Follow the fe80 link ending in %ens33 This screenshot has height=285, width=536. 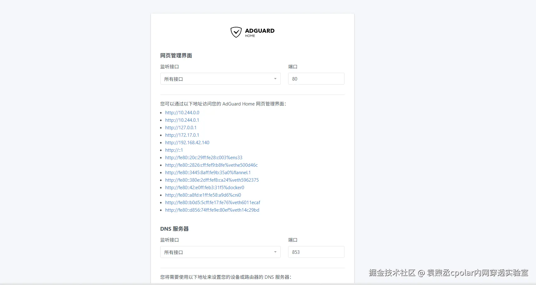(204, 158)
